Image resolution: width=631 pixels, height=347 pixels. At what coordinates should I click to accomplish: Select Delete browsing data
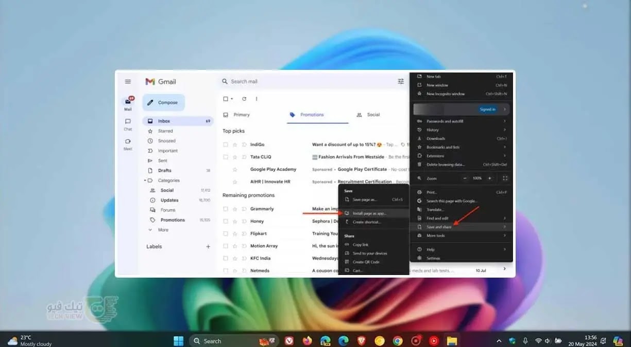coord(462,165)
